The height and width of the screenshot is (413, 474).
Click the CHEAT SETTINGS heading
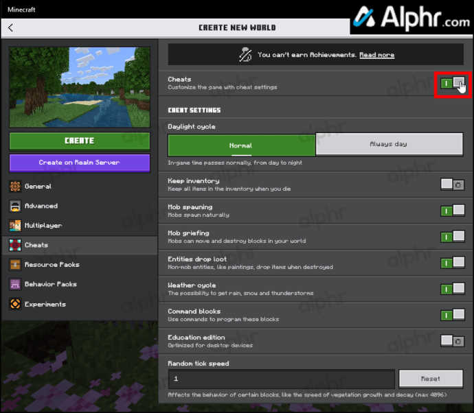pyautogui.click(x=194, y=110)
